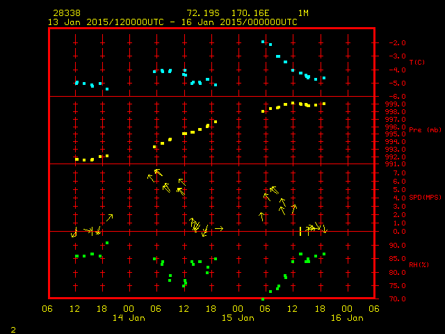Click the 14 Jan date label
The height and width of the screenshot is (334, 445).
pyautogui.click(x=129, y=318)
